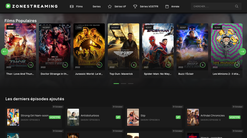Screen dimensions: 247x138
Task: Click the WEBRIP badge on Doctor Strange poster
Action: 46,27
